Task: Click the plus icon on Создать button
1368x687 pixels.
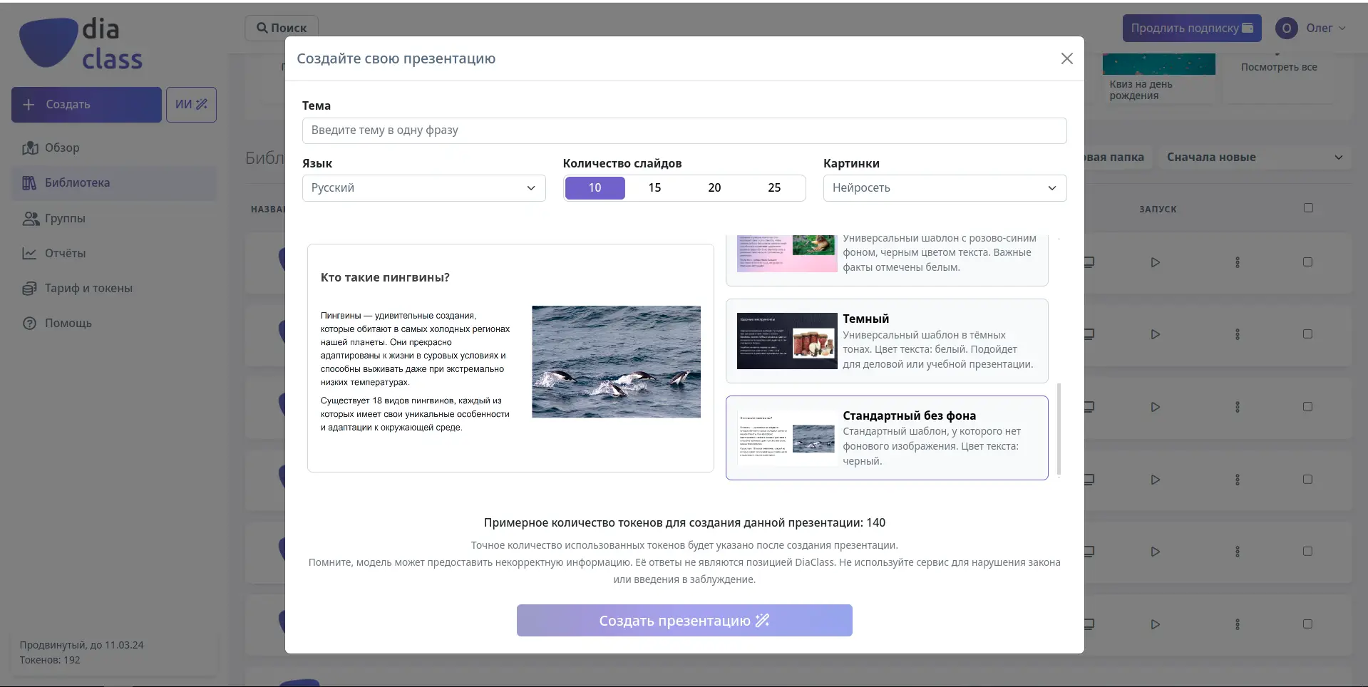Action: 29,105
